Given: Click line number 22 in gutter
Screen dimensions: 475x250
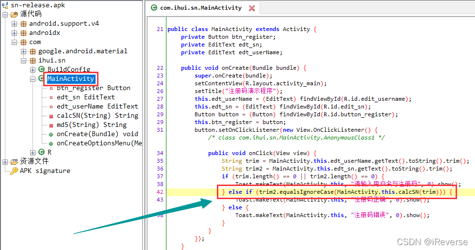Looking at the screenshot, I should [160, 68].
